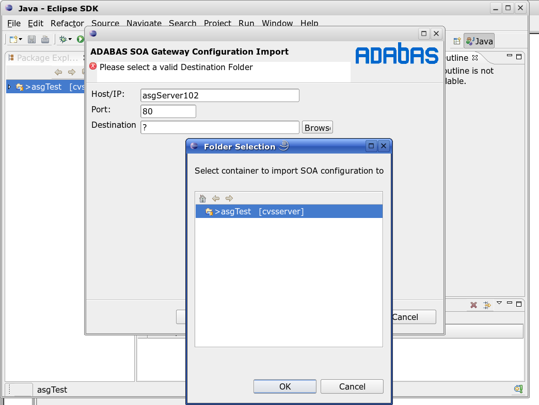Click the Host/IP input field

click(x=219, y=95)
